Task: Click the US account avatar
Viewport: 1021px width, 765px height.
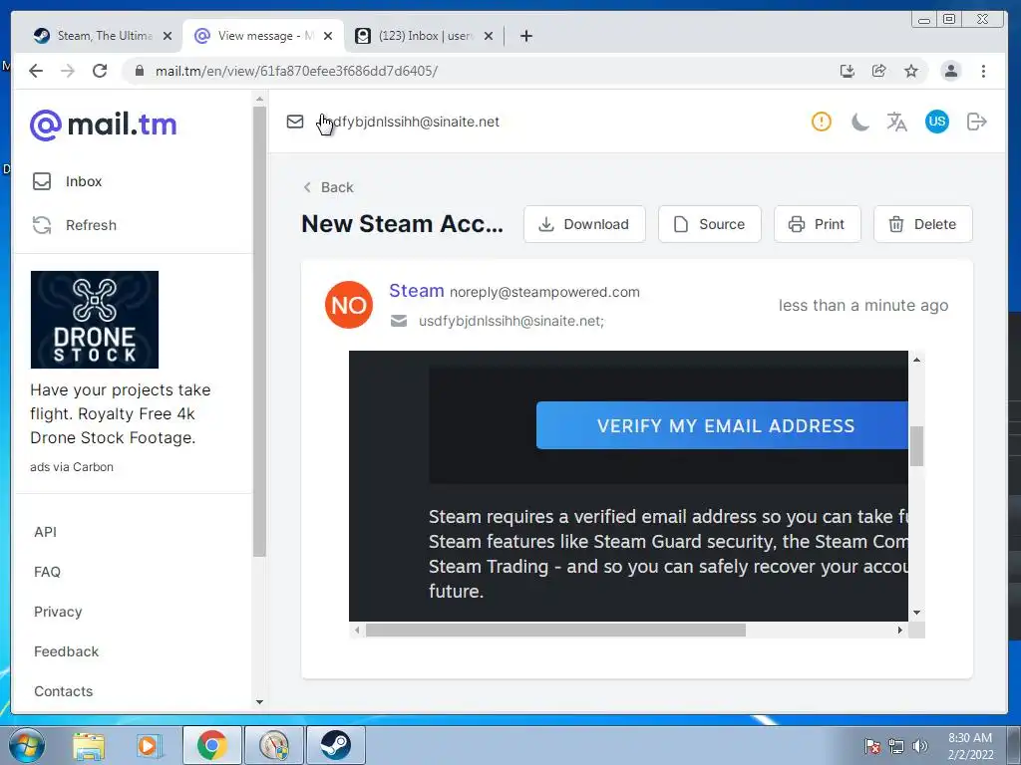Action: [936, 122]
